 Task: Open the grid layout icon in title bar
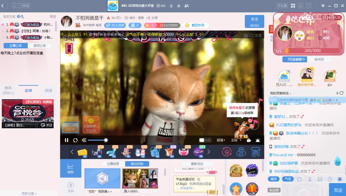[293, 6]
